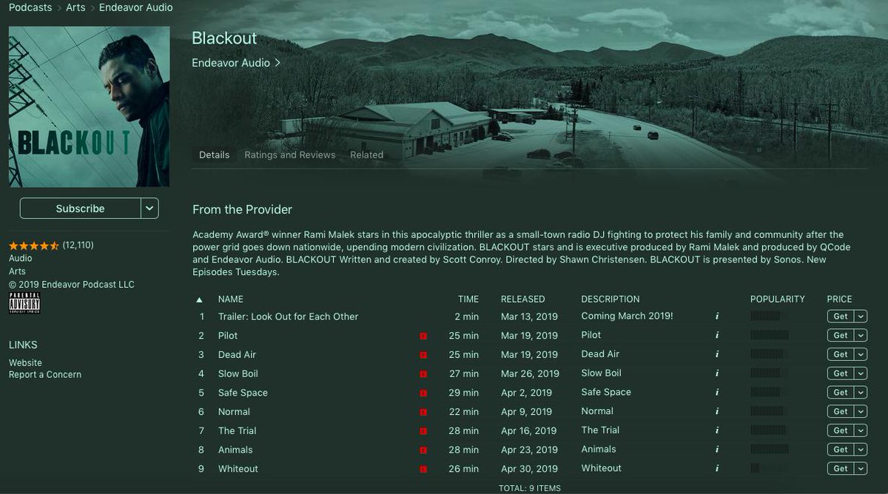Click the Blackout podcast cover artwork

tap(89, 106)
